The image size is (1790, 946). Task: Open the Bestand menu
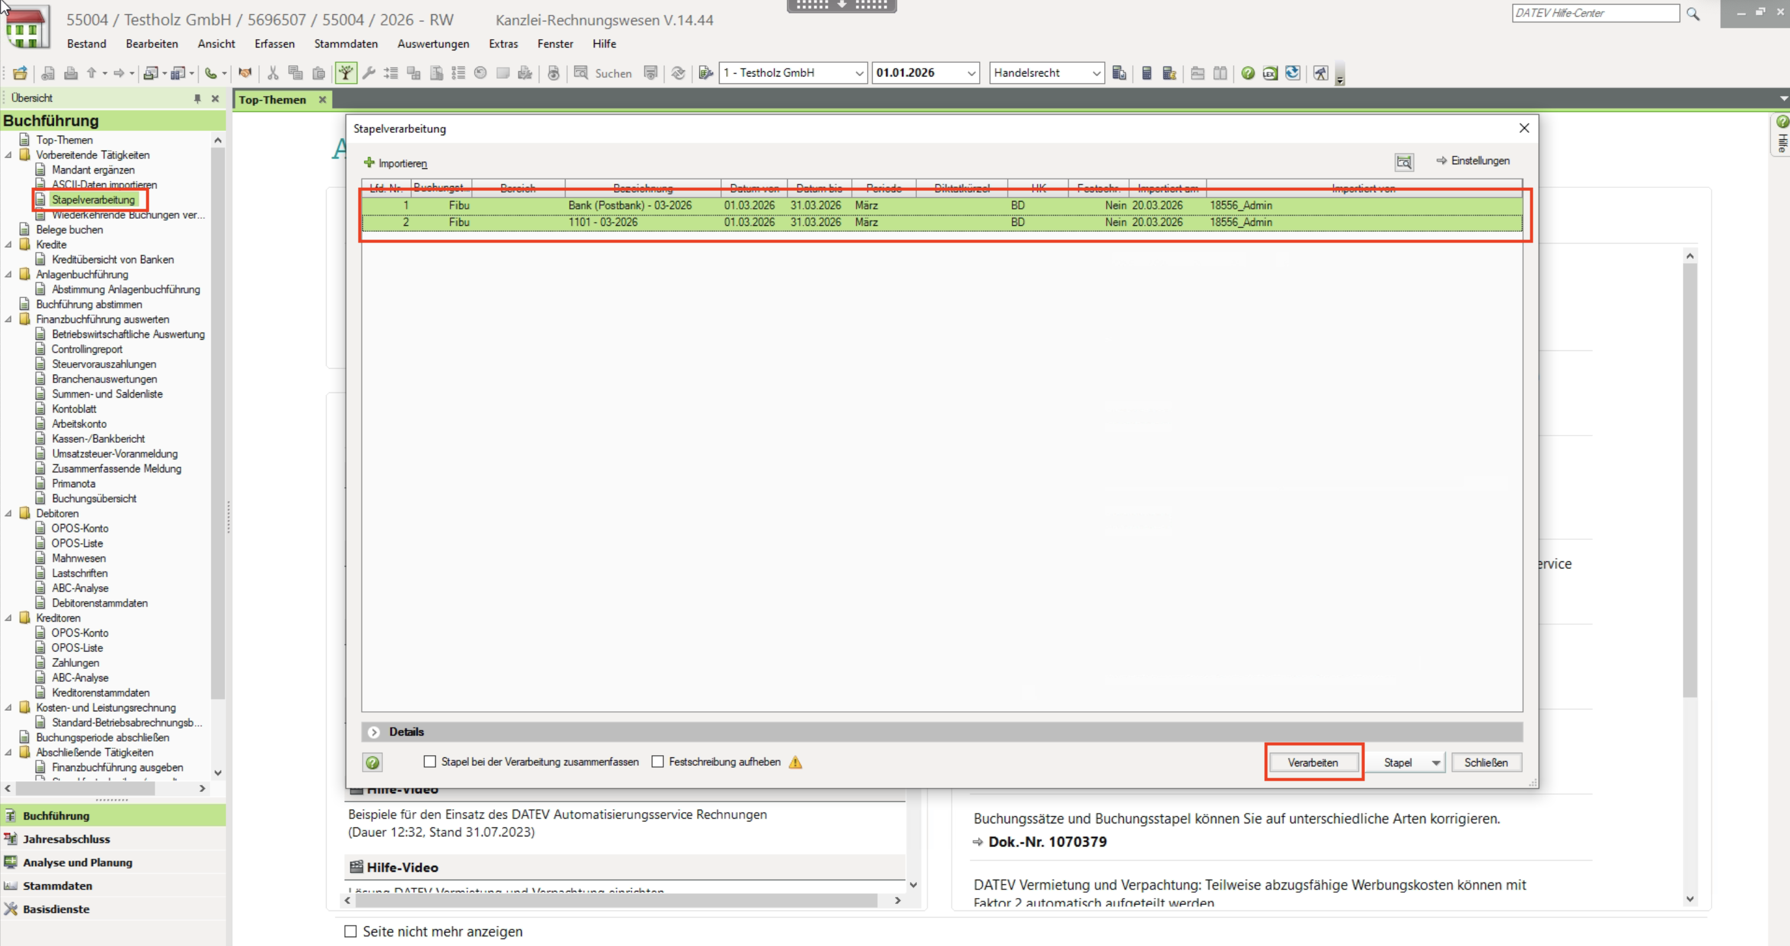click(x=86, y=44)
